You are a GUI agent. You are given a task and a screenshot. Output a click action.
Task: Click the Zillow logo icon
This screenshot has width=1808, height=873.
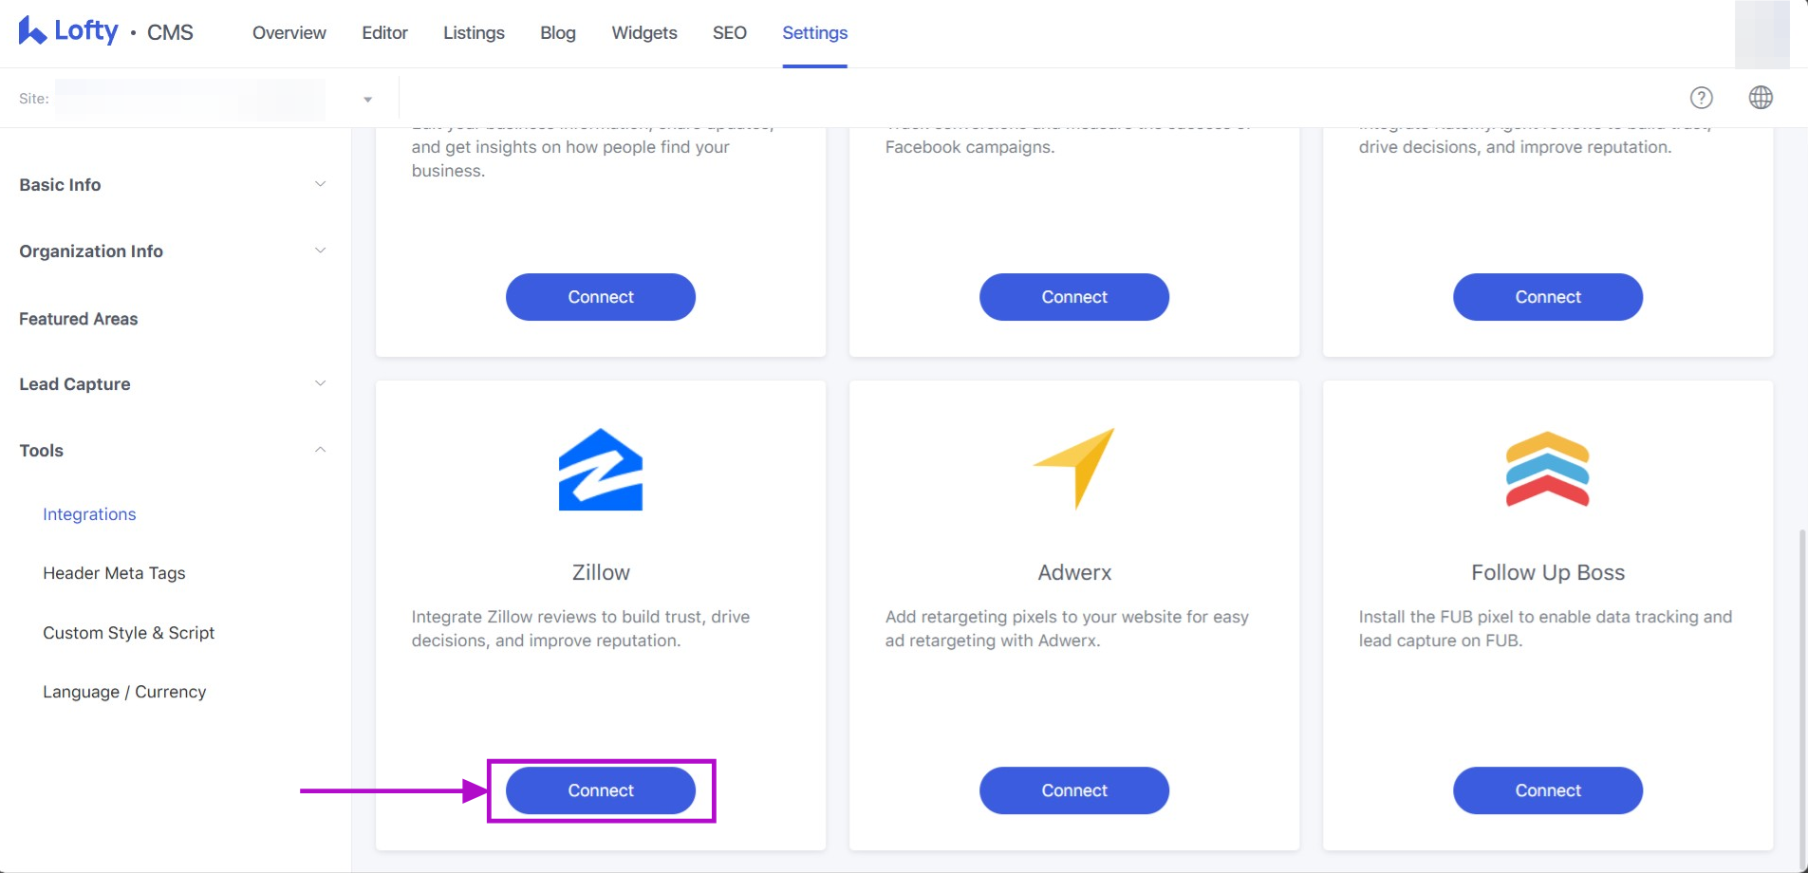click(600, 470)
